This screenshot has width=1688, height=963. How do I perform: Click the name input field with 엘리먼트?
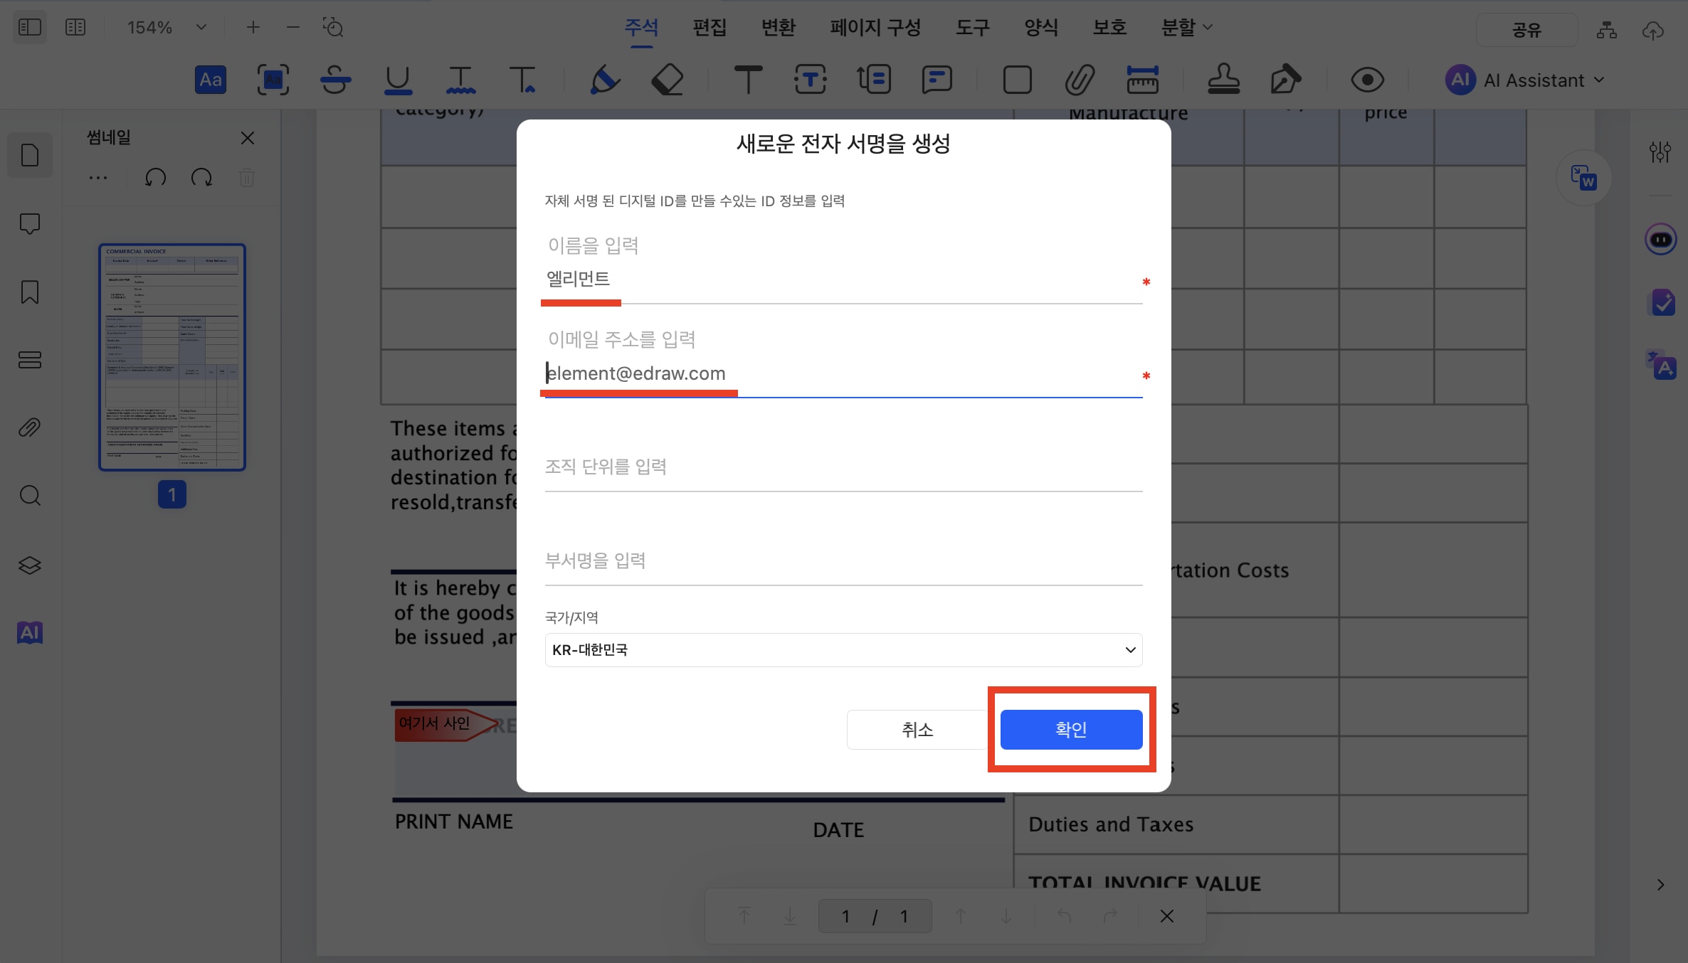(x=843, y=280)
